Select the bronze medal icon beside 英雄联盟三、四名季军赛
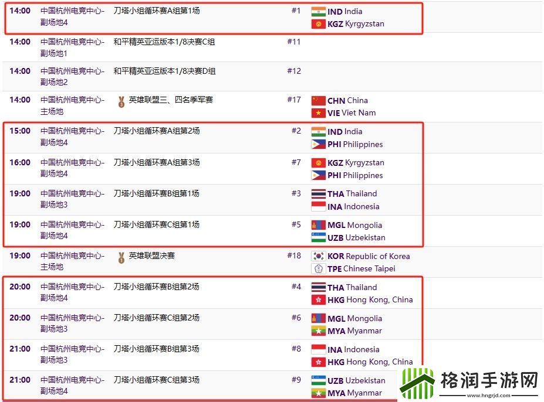This screenshot has width=544, height=402. (x=121, y=100)
